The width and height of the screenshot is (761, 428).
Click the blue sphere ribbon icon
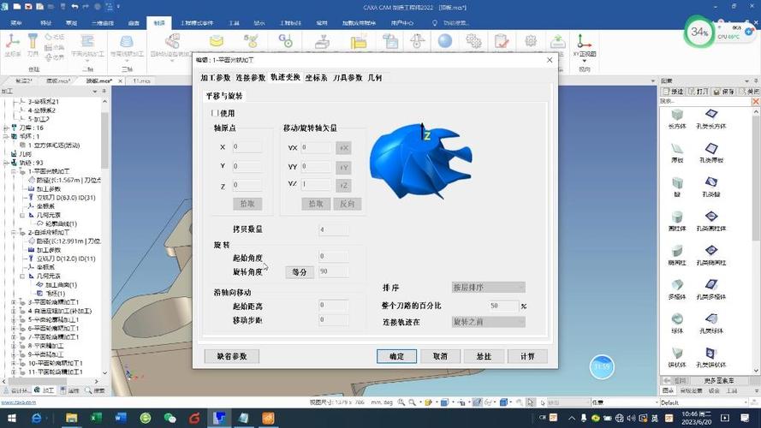click(445, 41)
